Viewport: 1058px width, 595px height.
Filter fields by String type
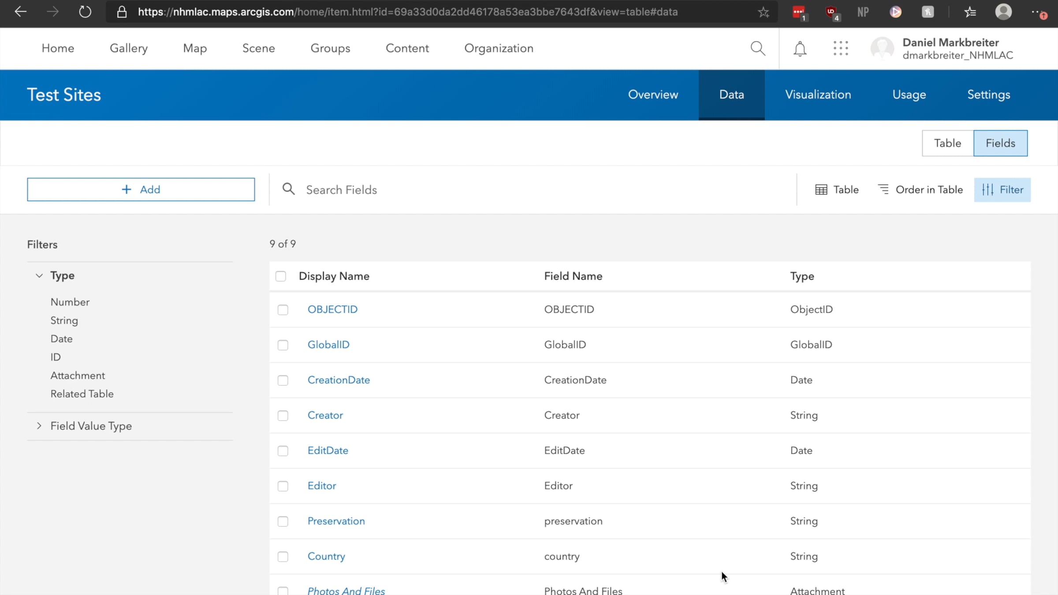point(64,320)
